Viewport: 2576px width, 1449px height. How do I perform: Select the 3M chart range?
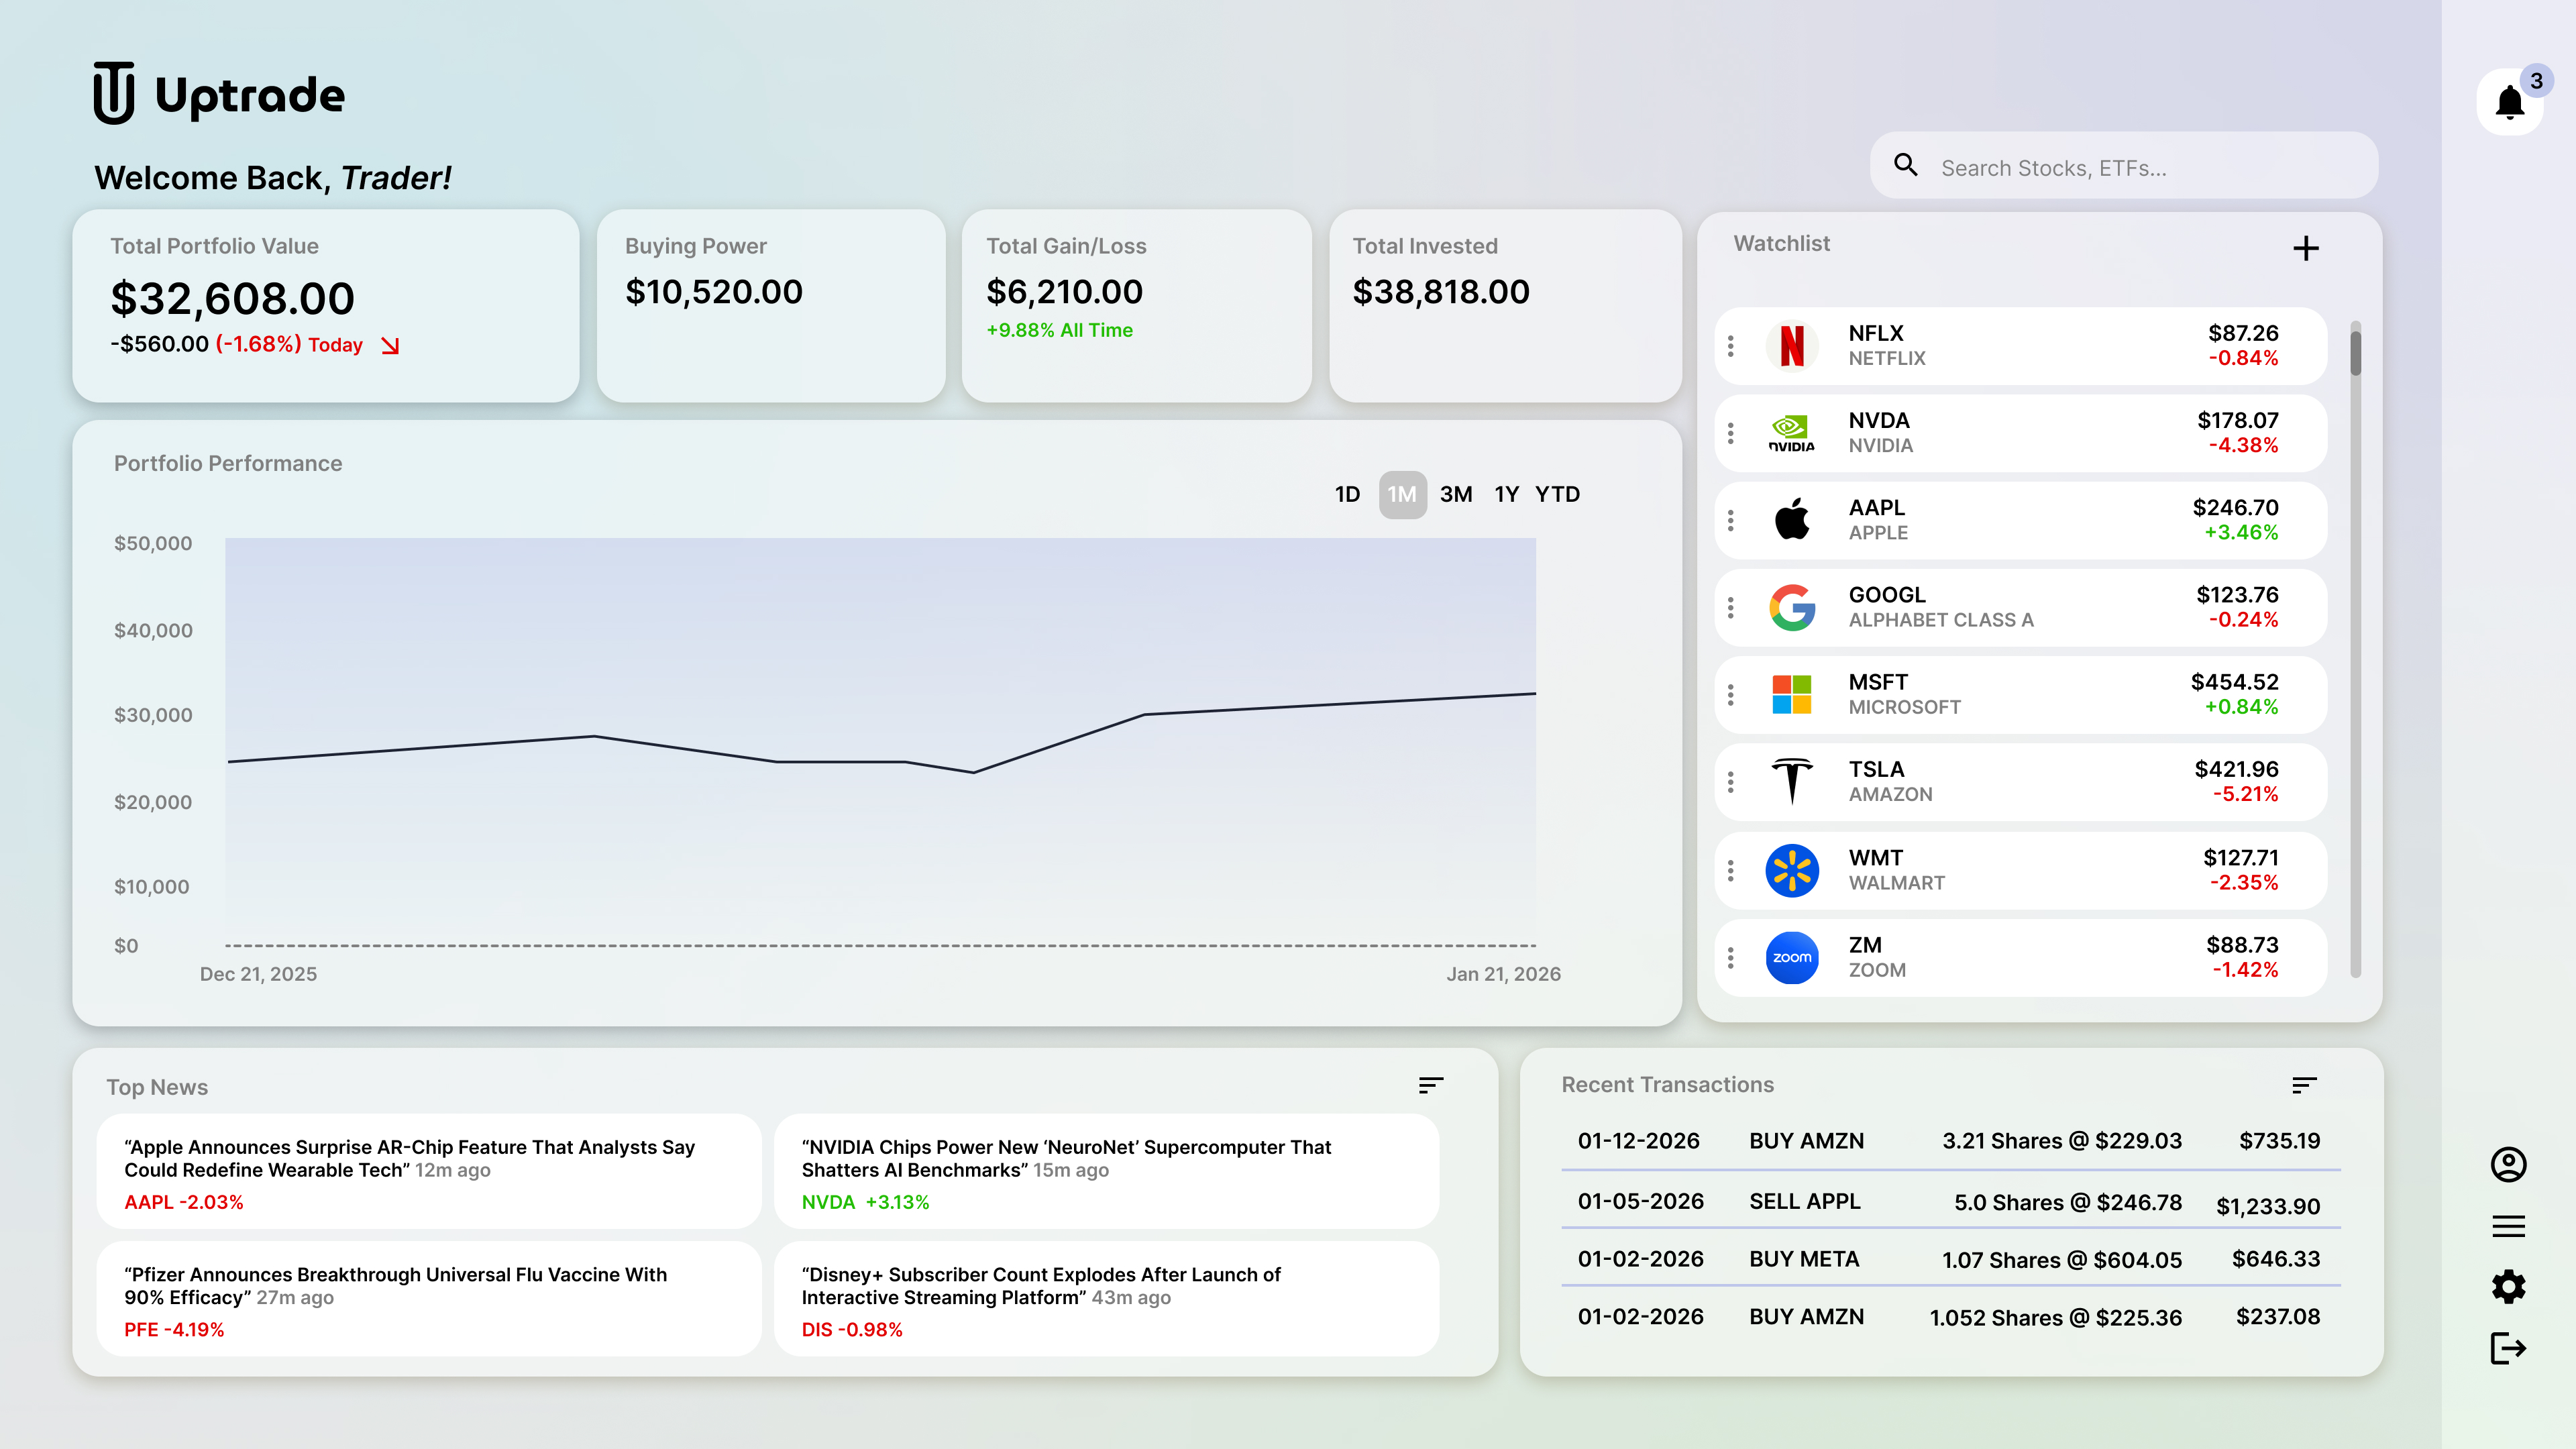pos(1456,494)
